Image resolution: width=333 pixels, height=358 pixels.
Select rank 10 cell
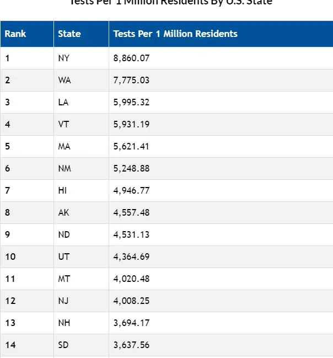(x=10, y=257)
